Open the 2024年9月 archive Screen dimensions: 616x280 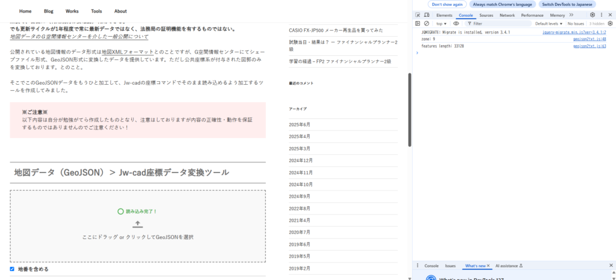[x=300, y=196]
